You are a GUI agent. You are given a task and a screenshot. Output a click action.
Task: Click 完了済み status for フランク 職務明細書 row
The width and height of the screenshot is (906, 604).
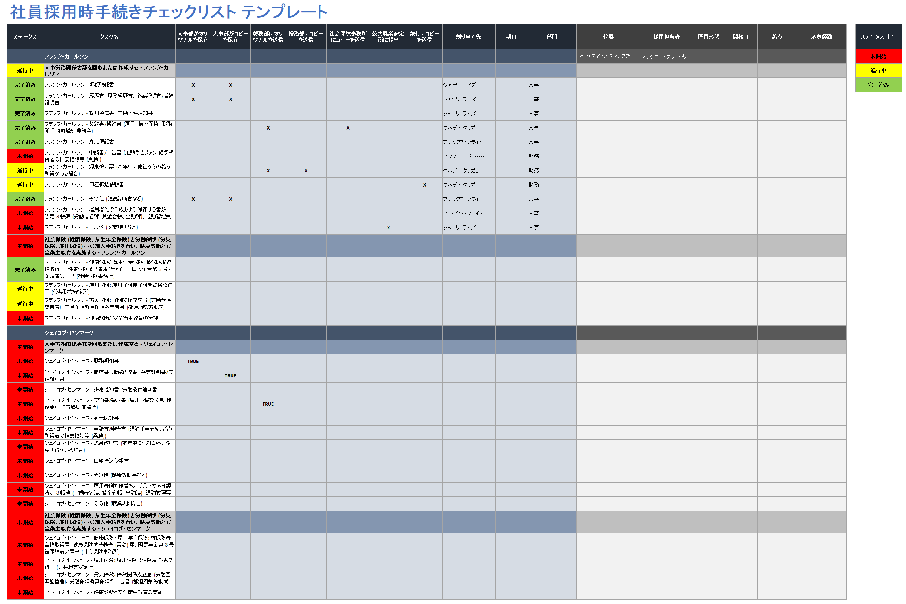tap(25, 85)
